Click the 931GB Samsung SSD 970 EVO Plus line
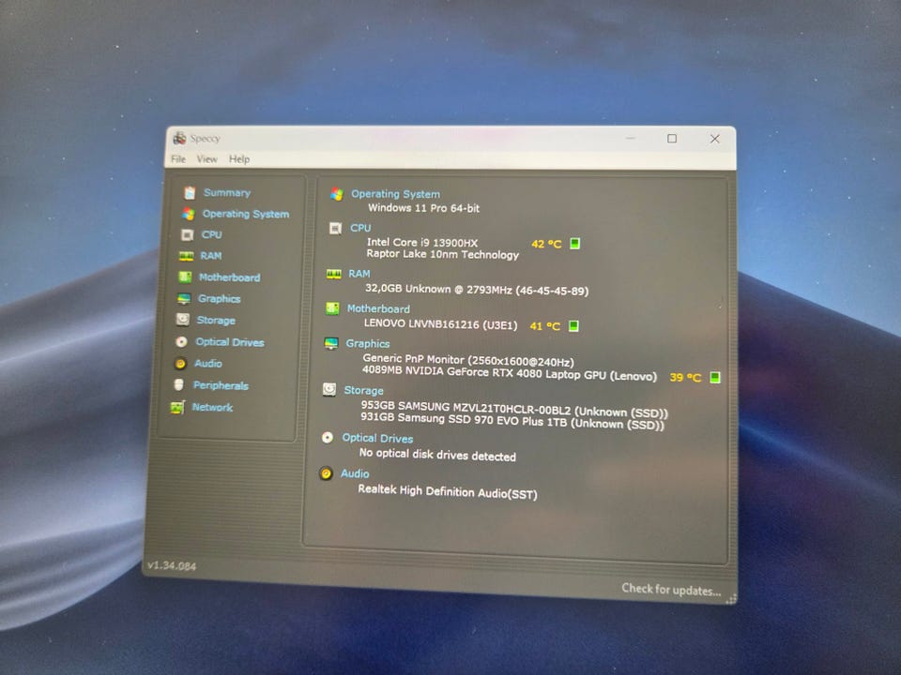Image resolution: width=901 pixels, height=675 pixels. click(x=512, y=421)
